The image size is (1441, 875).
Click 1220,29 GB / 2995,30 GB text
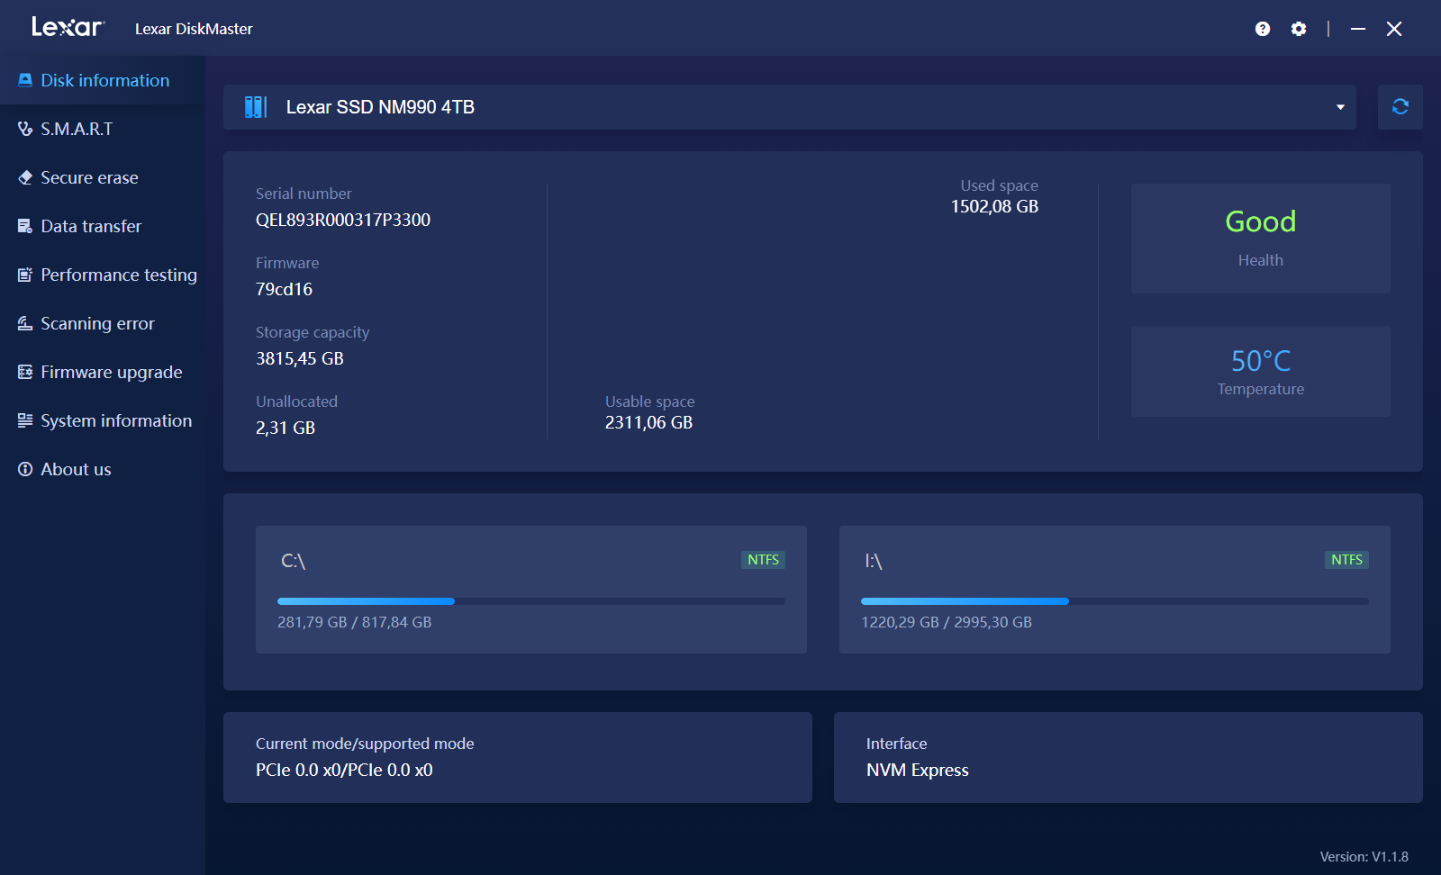pyautogui.click(x=947, y=622)
